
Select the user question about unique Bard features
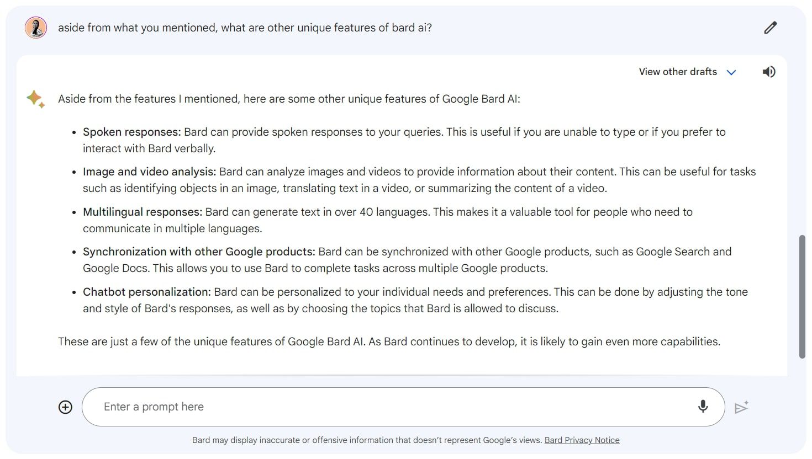pos(245,28)
